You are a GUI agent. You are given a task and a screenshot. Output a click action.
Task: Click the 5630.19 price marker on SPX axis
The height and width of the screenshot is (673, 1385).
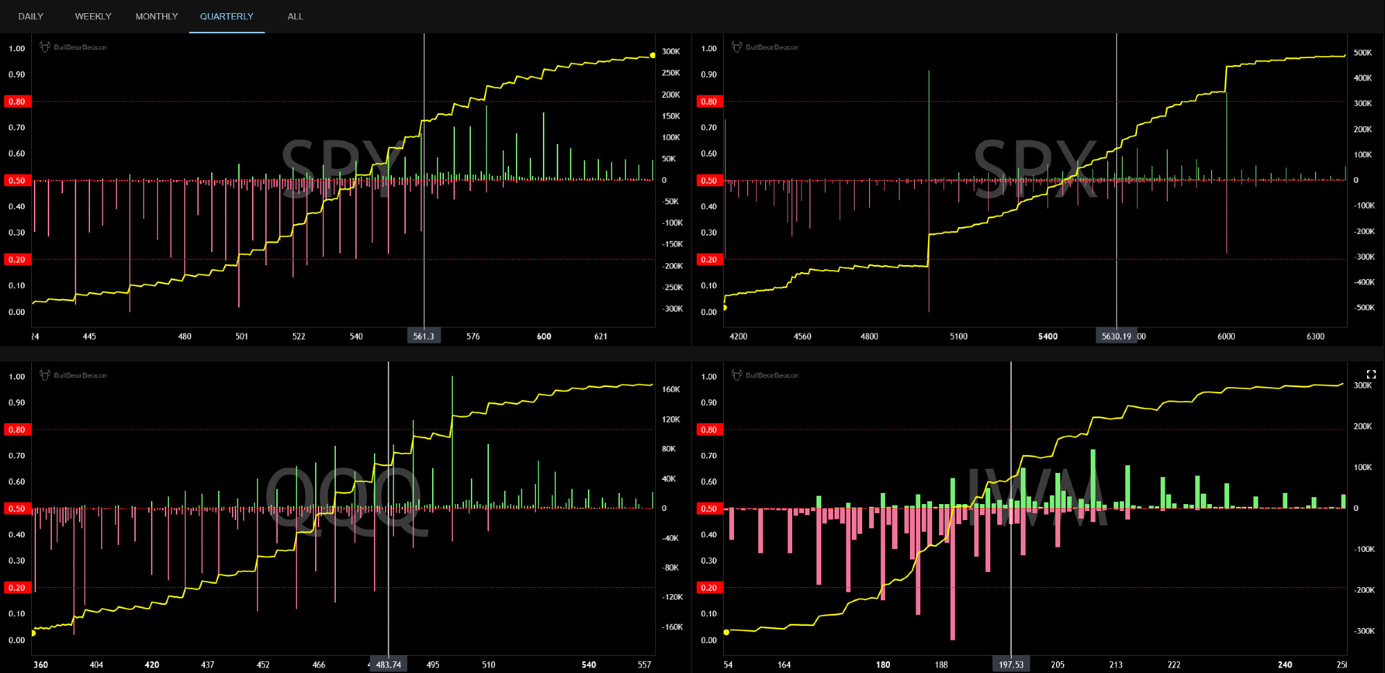click(x=1116, y=336)
